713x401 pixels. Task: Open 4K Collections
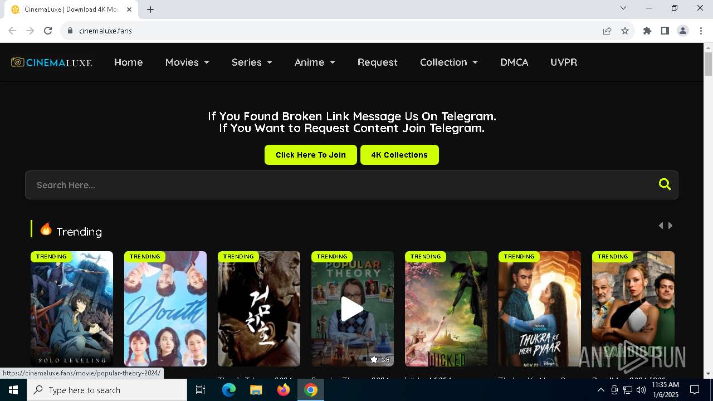click(x=399, y=155)
